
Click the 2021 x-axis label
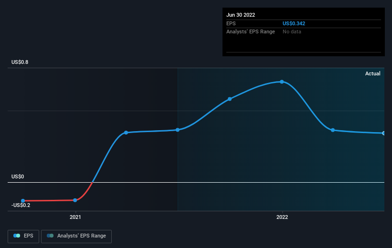point(75,217)
